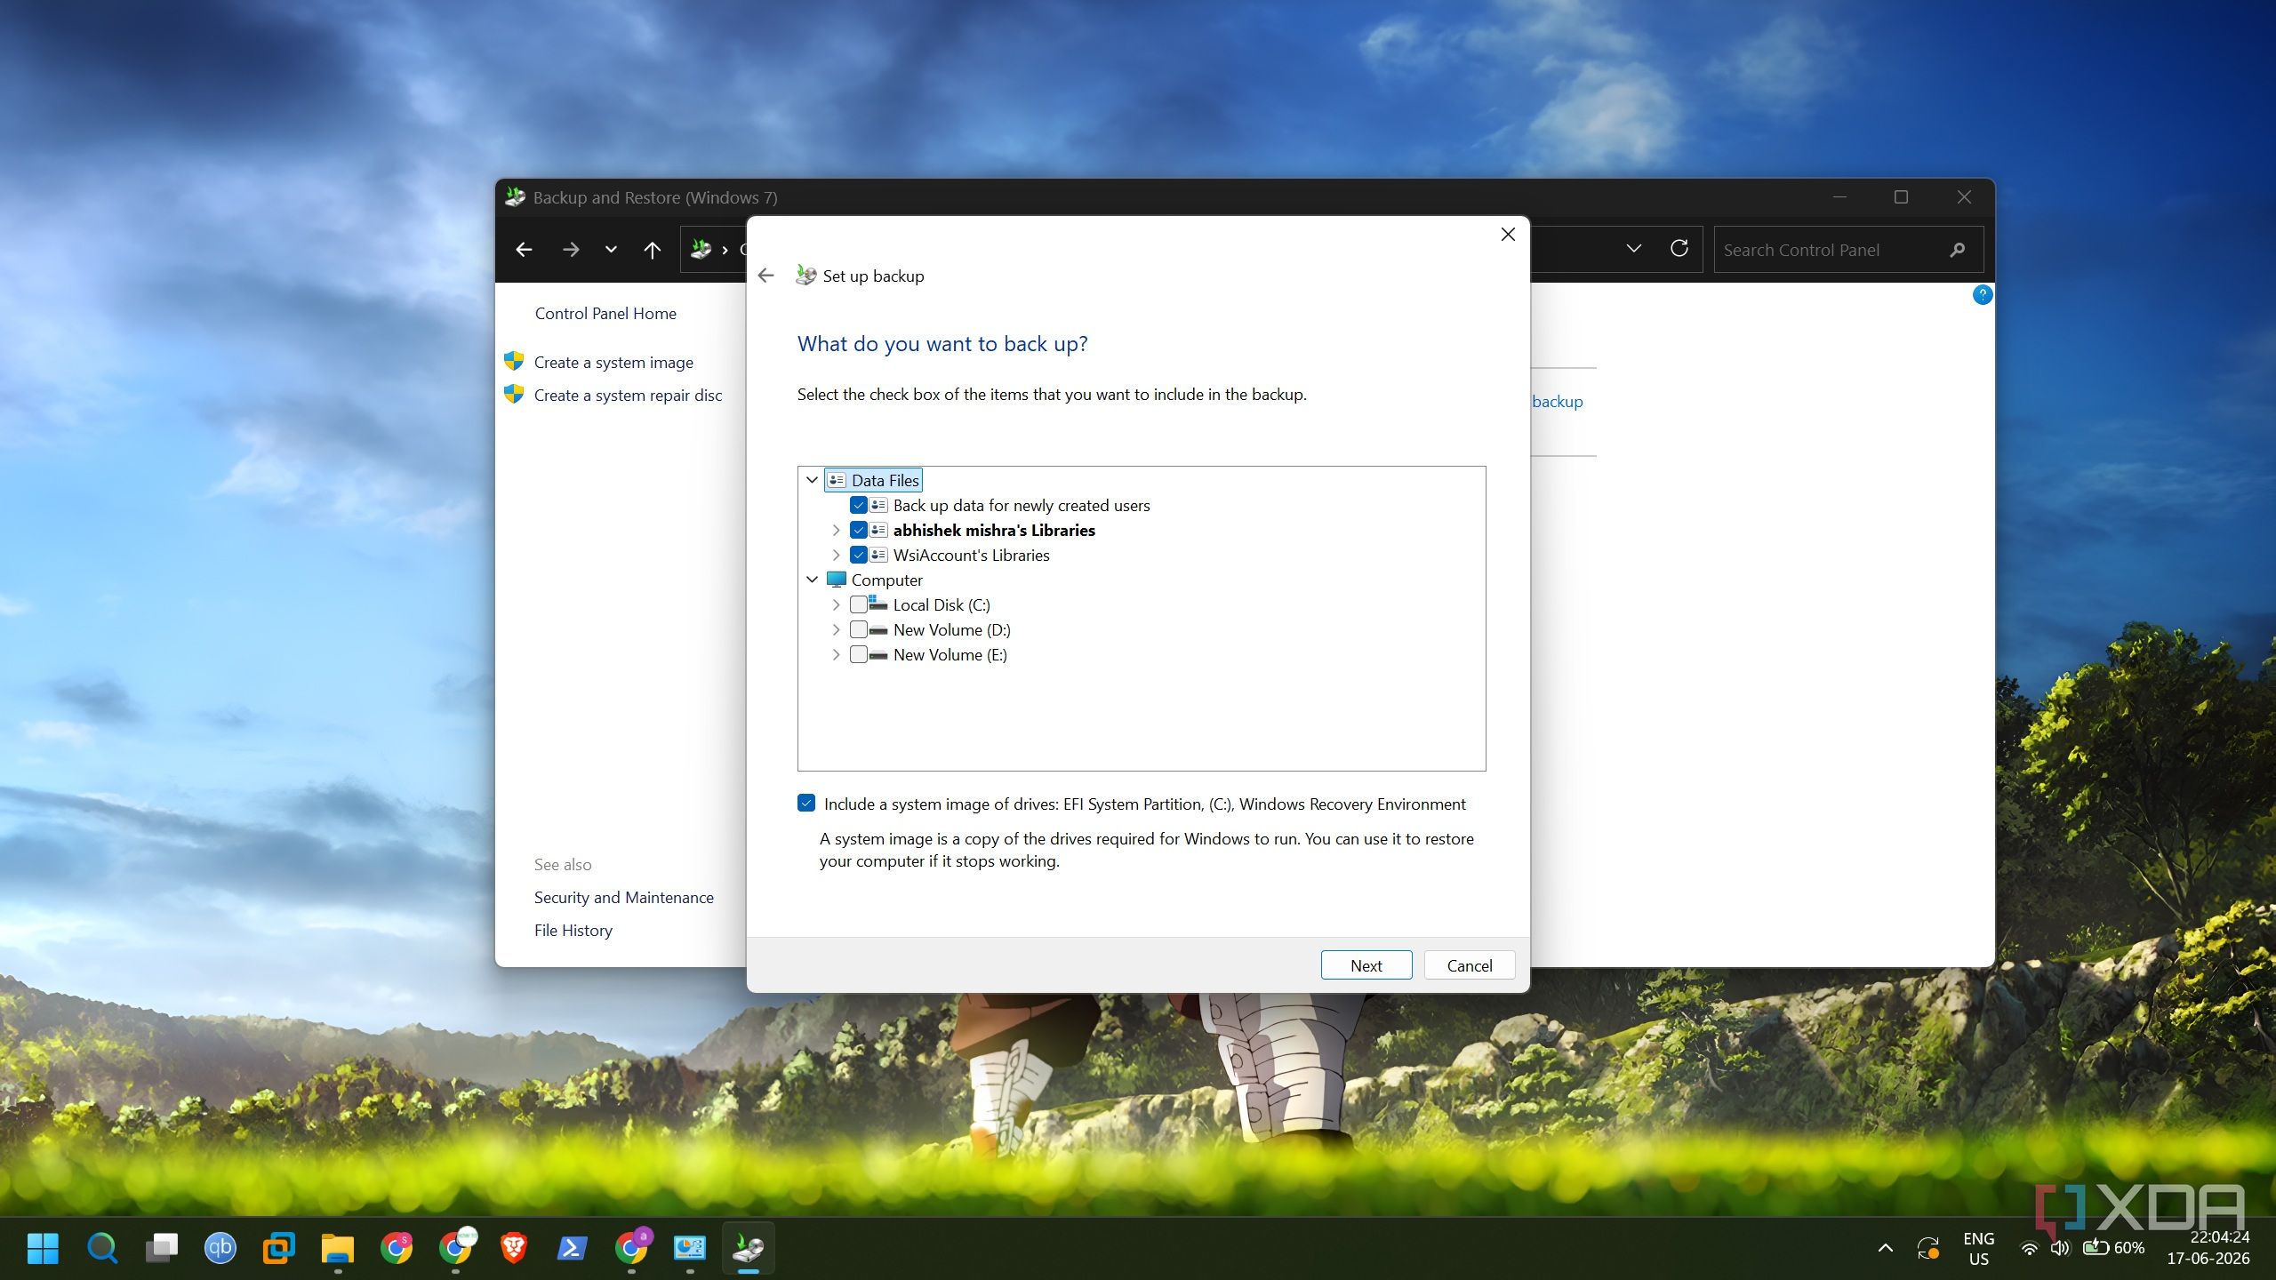Expand the New Volume (E:) node

pos(836,655)
